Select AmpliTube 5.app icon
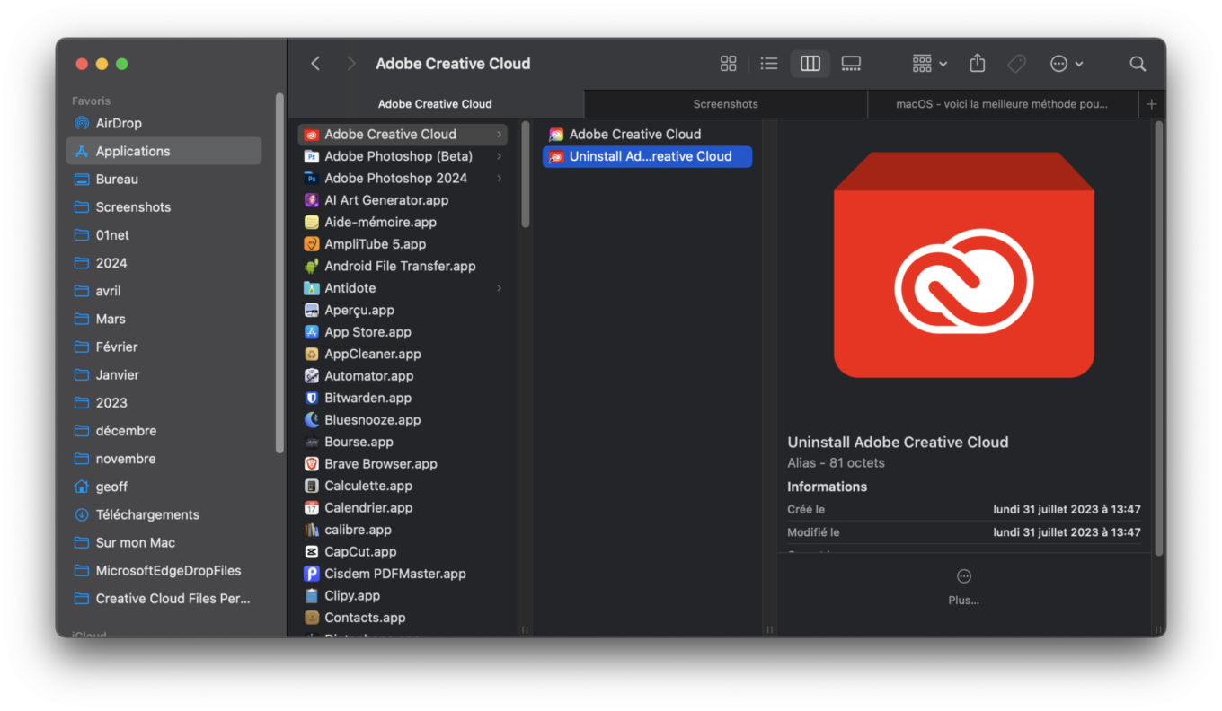Image resolution: width=1222 pixels, height=711 pixels. [x=312, y=244]
